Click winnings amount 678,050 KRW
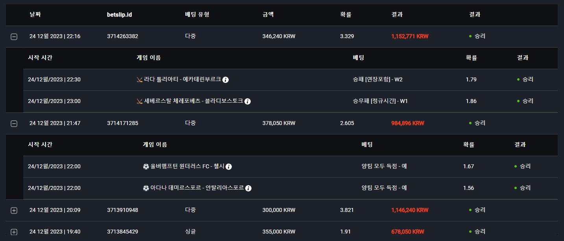The image size is (564, 241). [x=408, y=232]
